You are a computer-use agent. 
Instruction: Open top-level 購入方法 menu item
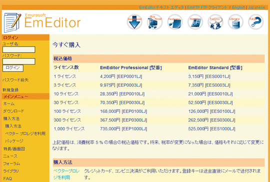point(11,119)
